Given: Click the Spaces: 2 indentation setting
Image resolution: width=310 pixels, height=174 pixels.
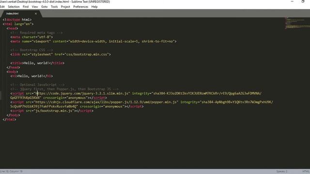Looking at the screenshot, I should 282,172.
